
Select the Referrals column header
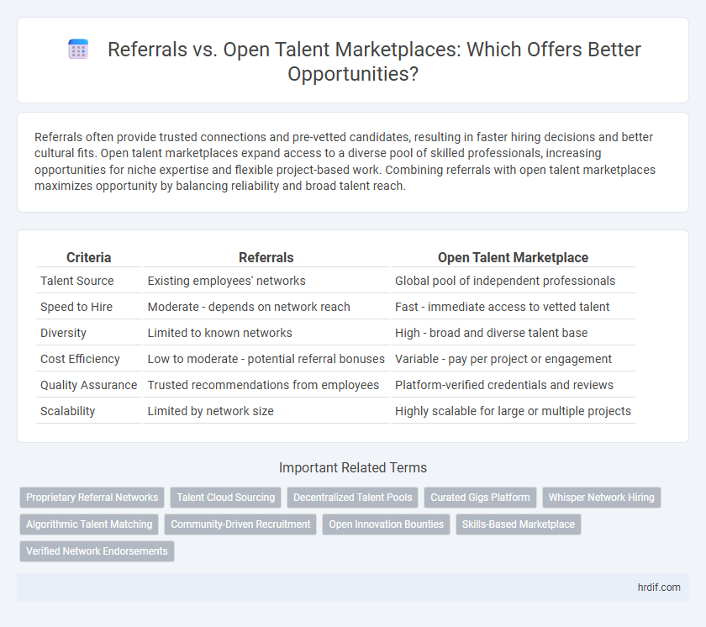(x=266, y=257)
